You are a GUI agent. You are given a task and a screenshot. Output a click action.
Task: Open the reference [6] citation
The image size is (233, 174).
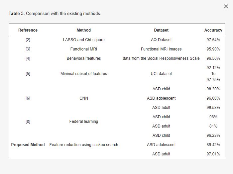coord(28,98)
